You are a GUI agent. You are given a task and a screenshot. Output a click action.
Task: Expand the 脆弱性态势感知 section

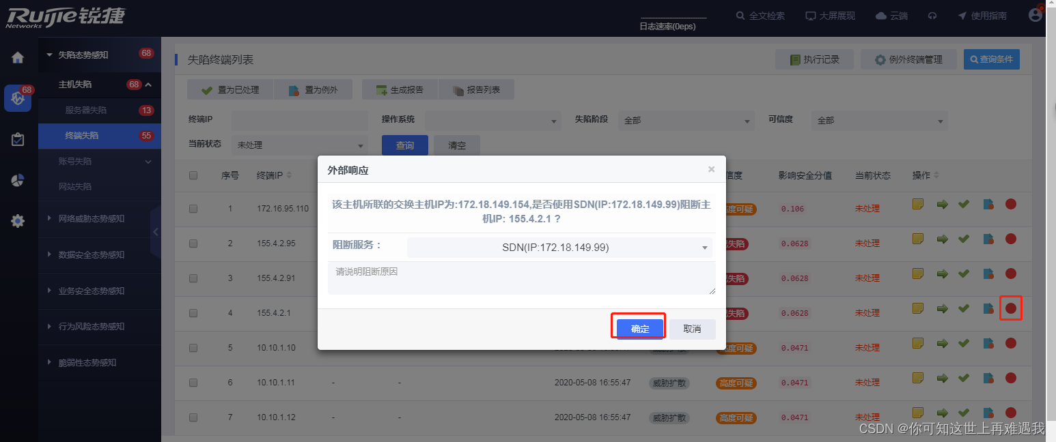click(x=100, y=363)
